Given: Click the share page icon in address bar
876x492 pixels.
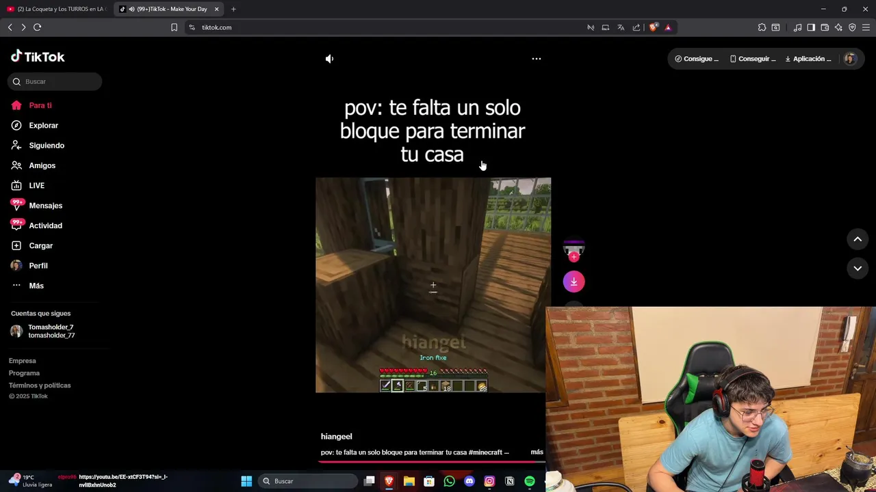Looking at the screenshot, I should click(x=636, y=27).
